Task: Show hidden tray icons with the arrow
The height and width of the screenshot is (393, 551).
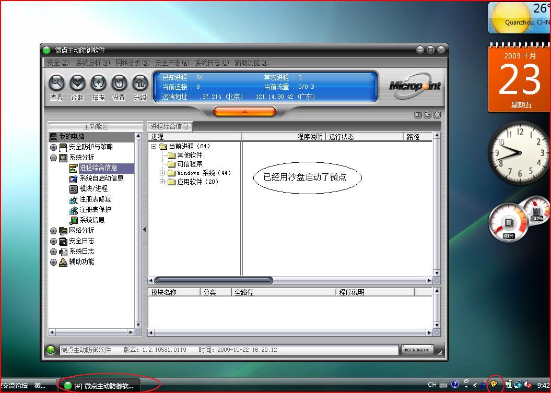Action: (x=475, y=385)
